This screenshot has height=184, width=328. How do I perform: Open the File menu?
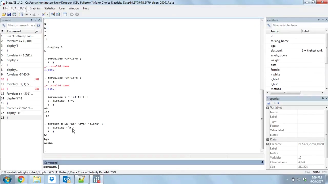(x=5, y=8)
